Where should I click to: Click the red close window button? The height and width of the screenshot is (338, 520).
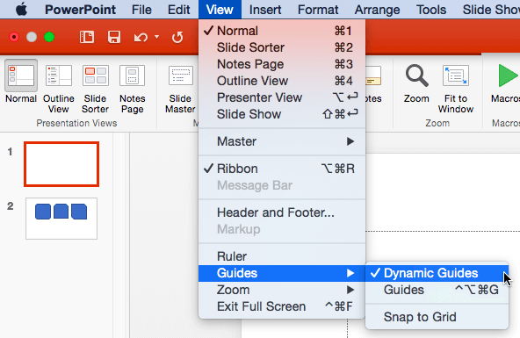(x=14, y=37)
